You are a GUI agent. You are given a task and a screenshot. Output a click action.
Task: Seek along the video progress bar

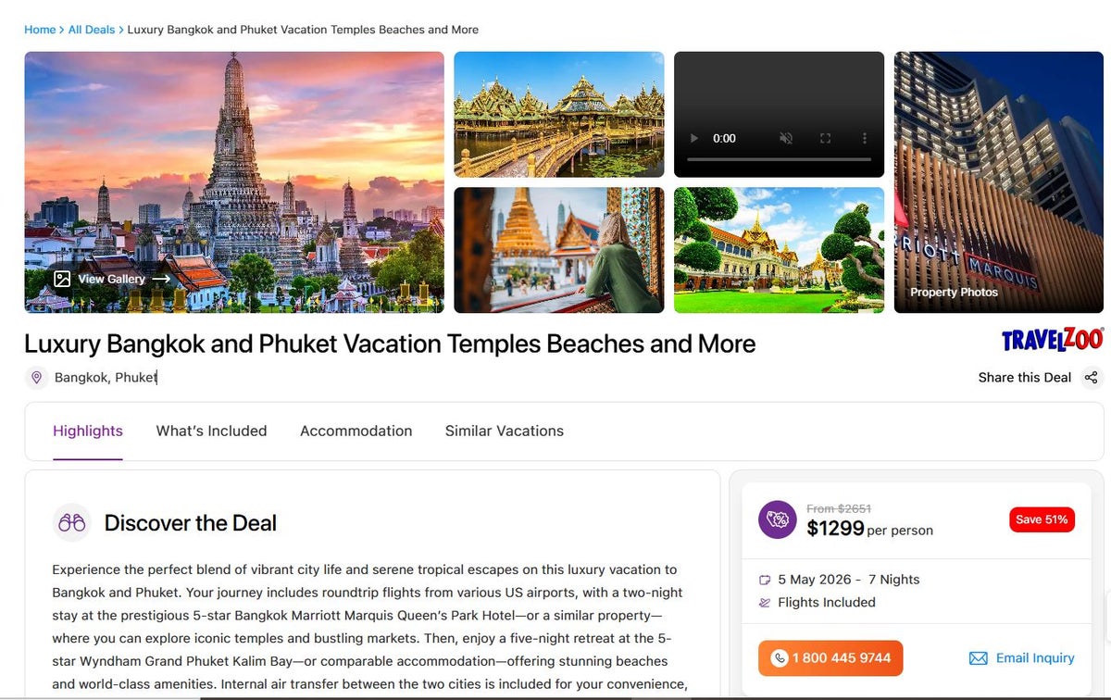coord(779,160)
